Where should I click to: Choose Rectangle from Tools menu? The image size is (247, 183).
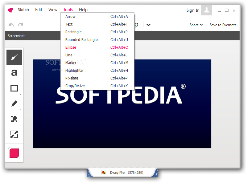point(97,32)
